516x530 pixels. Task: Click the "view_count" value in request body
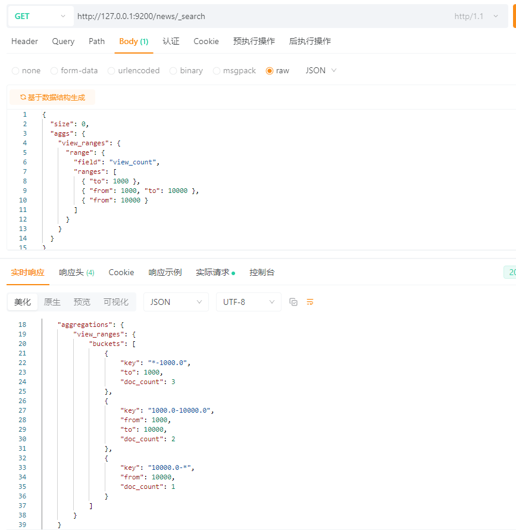(133, 162)
